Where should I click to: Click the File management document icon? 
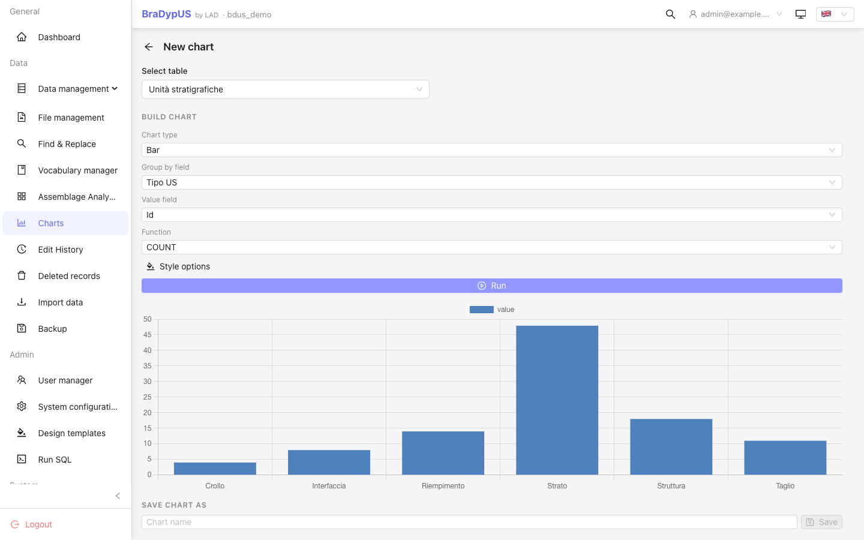(x=22, y=118)
